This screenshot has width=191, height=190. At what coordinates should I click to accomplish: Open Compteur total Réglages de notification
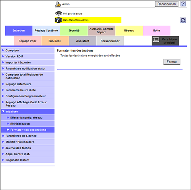pyautogui.click(x=28, y=76)
